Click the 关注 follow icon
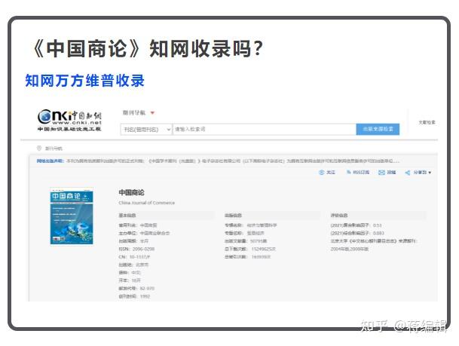The image size is (459, 346). (321, 173)
